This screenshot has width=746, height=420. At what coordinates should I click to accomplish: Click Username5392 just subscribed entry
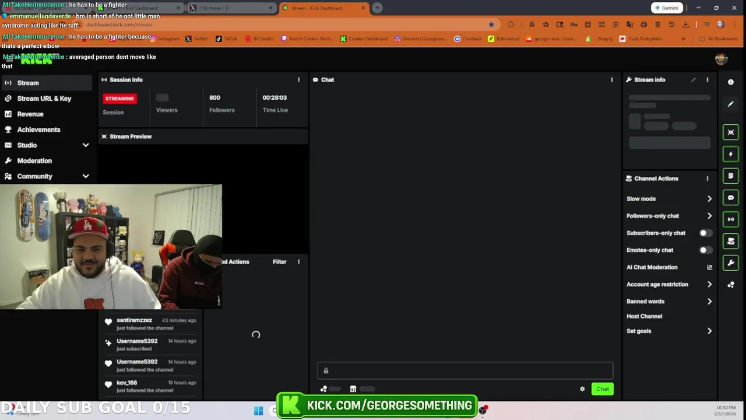click(150, 345)
